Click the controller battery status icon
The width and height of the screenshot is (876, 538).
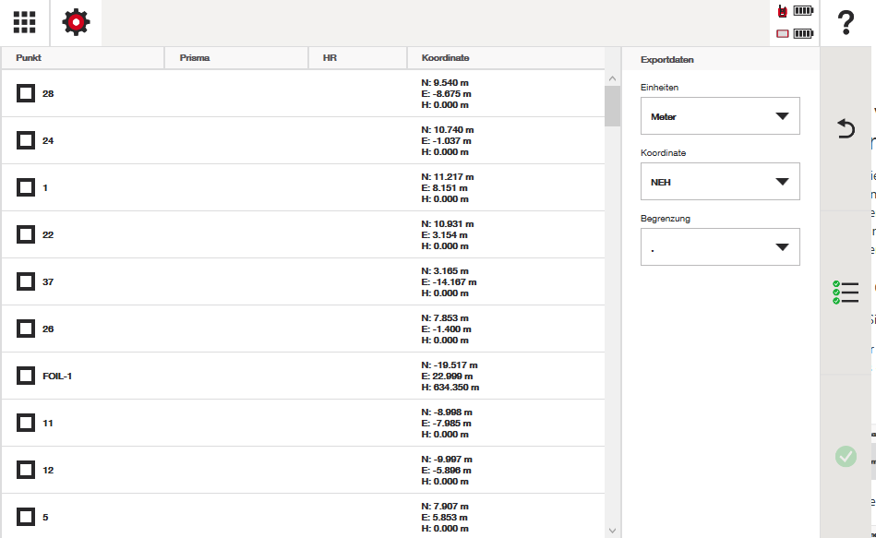click(x=796, y=34)
